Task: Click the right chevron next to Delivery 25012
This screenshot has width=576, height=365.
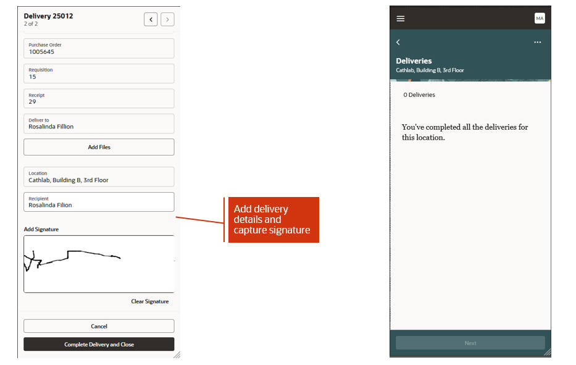Action: 167,19
